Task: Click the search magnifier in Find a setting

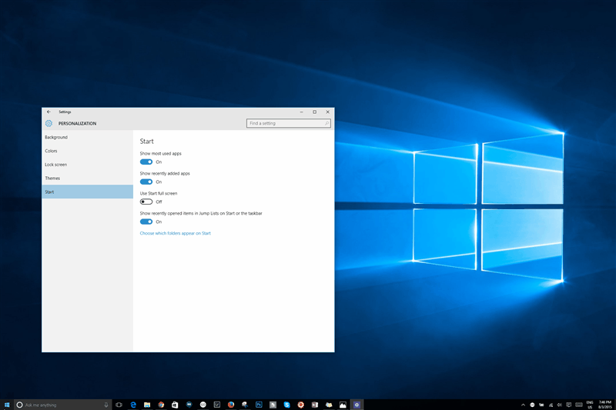Action: (x=326, y=123)
